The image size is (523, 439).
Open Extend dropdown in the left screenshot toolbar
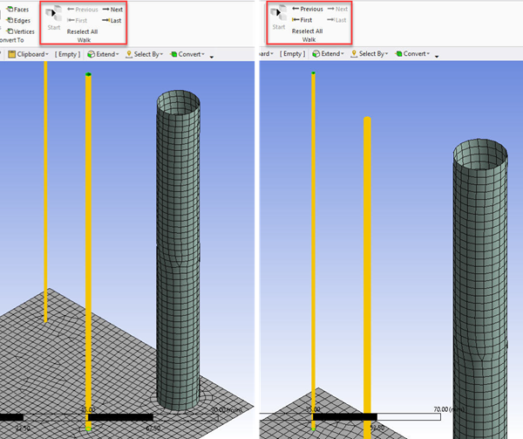point(103,54)
